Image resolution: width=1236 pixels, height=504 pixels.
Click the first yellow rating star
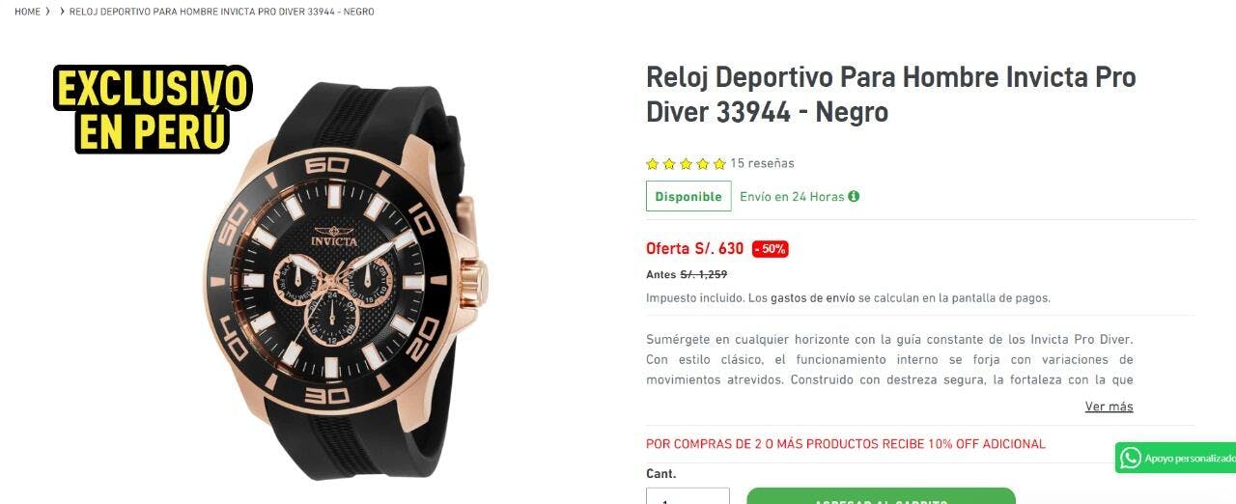(653, 164)
